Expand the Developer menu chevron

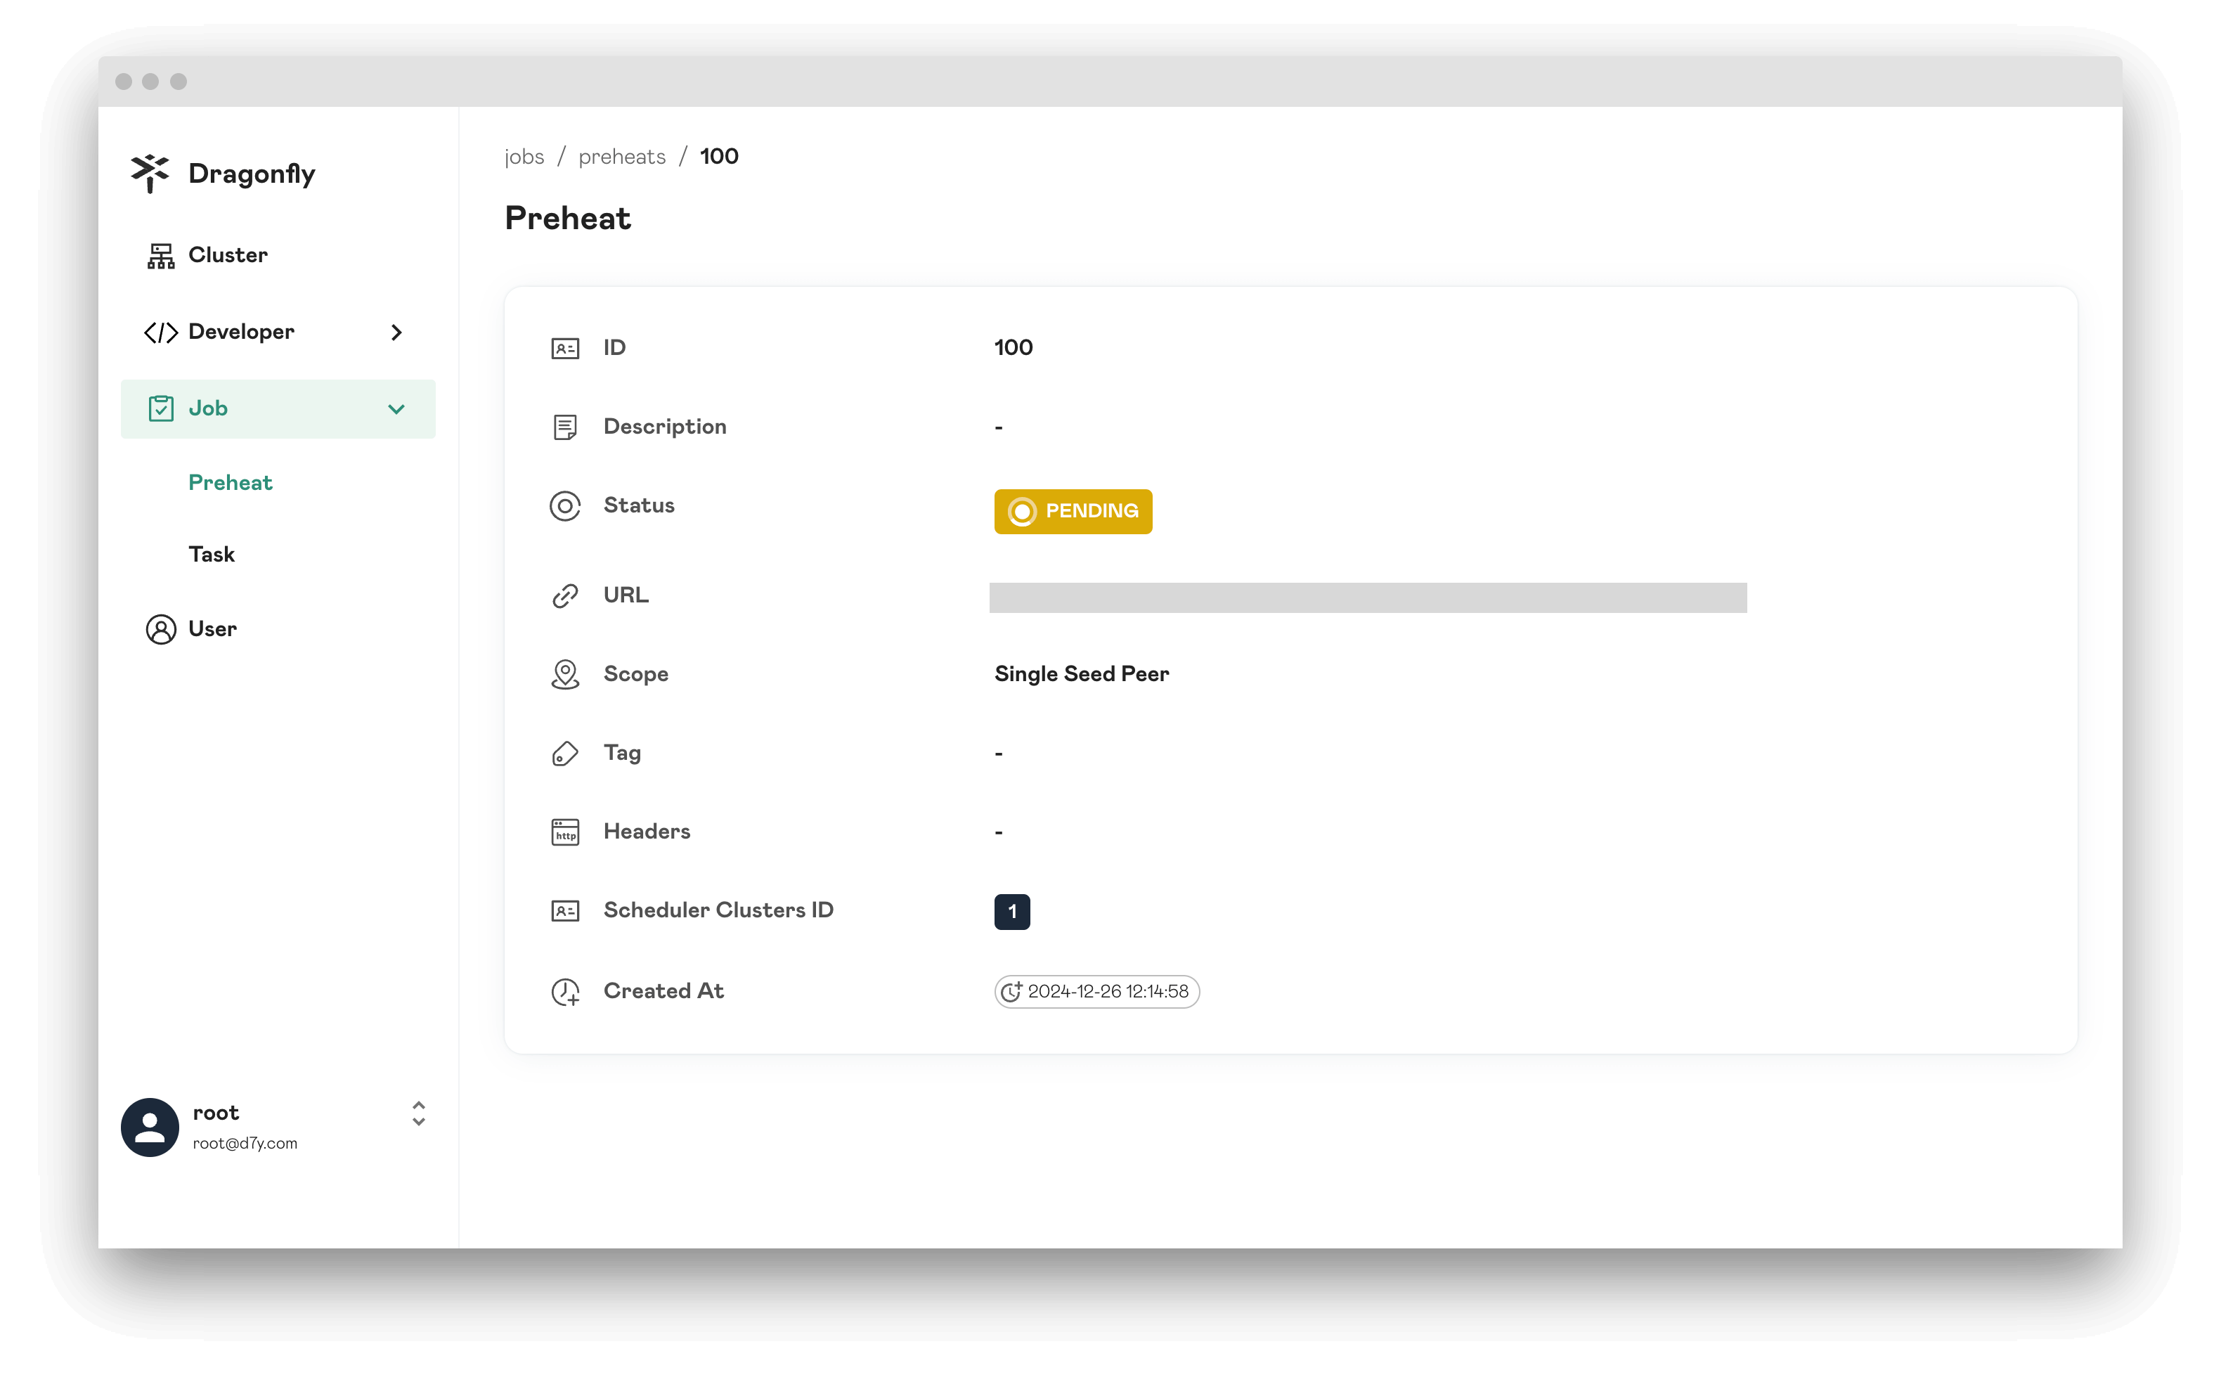(x=397, y=332)
